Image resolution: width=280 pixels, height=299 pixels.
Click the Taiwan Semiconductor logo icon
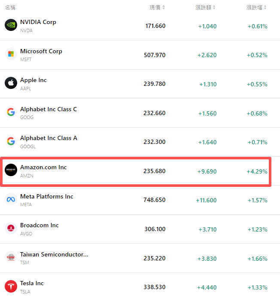(x=11, y=257)
